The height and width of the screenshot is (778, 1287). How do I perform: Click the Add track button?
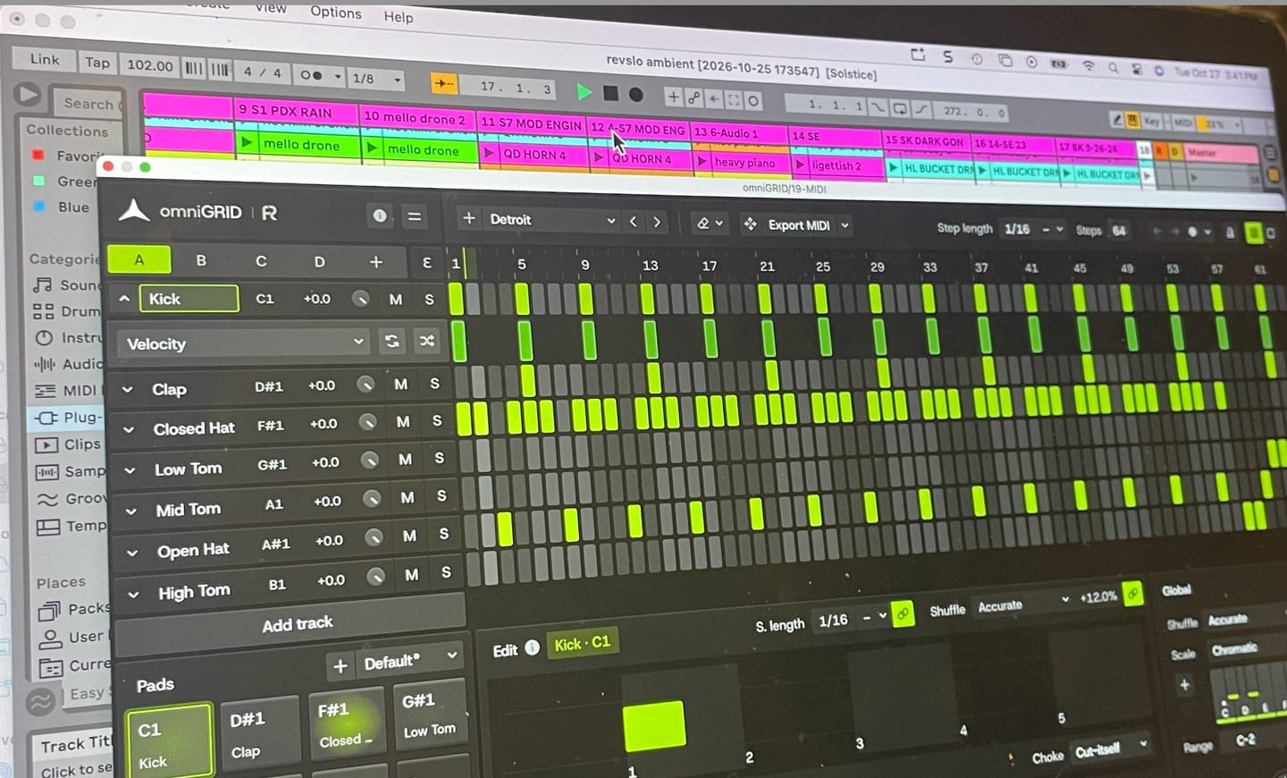(x=297, y=624)
